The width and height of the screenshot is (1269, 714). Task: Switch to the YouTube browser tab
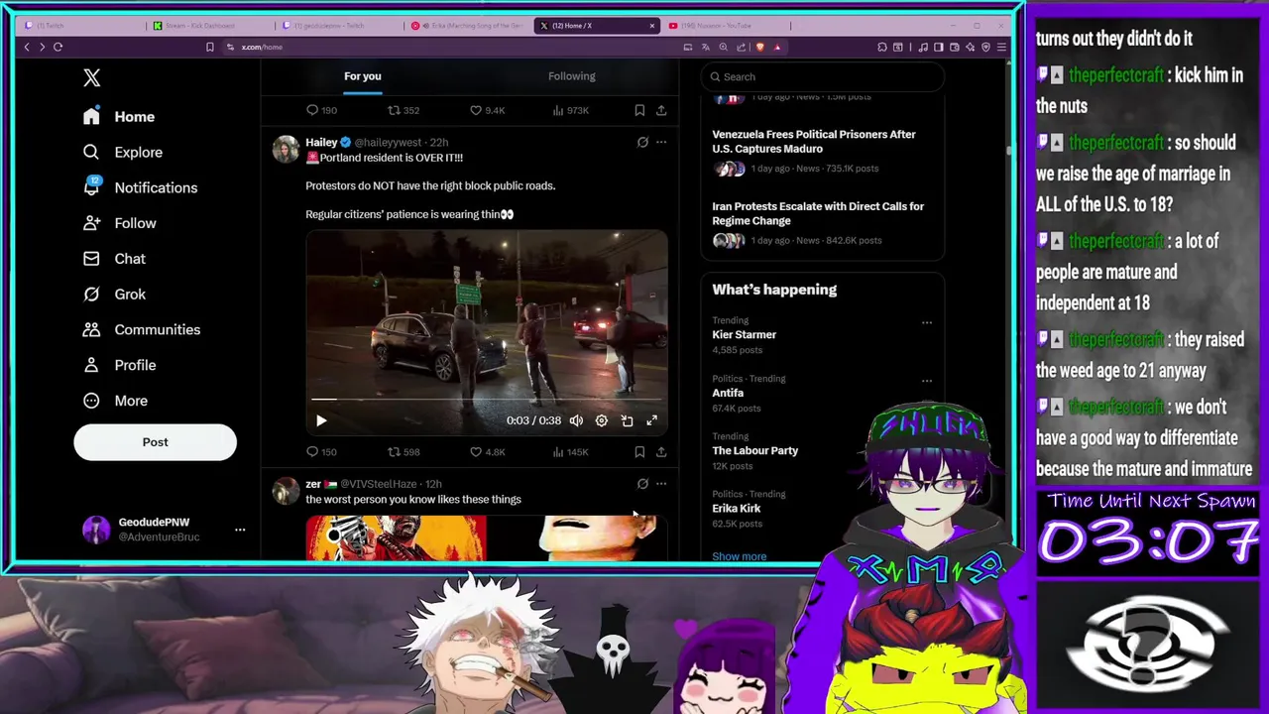coord(729,26)
